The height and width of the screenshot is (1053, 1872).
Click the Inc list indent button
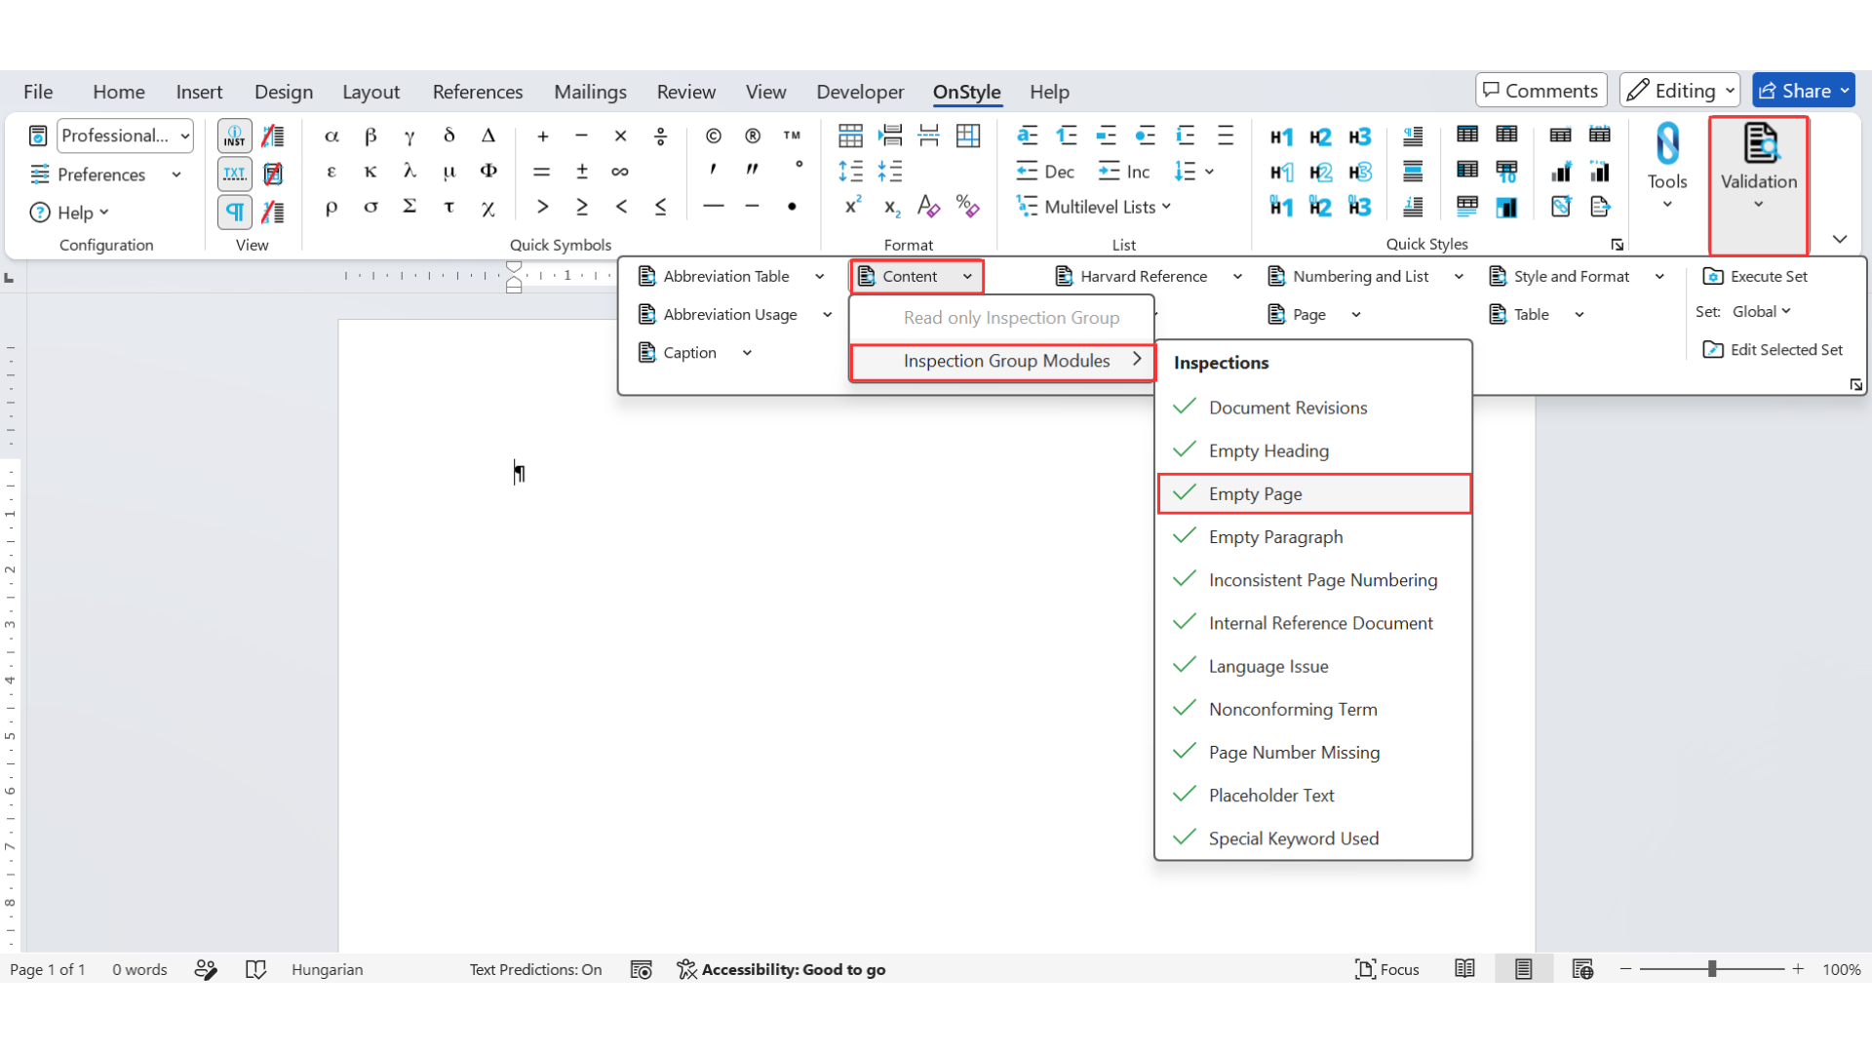coord(1124,172)
